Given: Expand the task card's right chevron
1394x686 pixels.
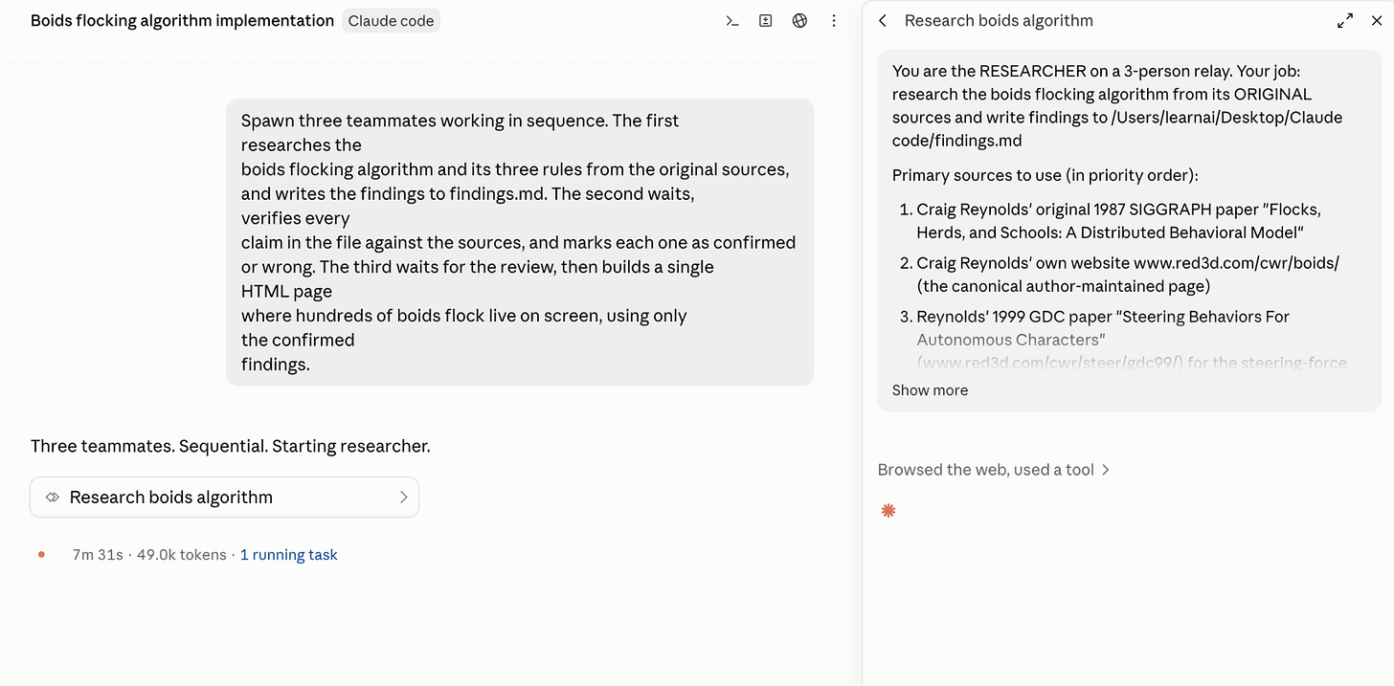Looking at the screenshot, I should pyautogui.click(x=403, y=498).
